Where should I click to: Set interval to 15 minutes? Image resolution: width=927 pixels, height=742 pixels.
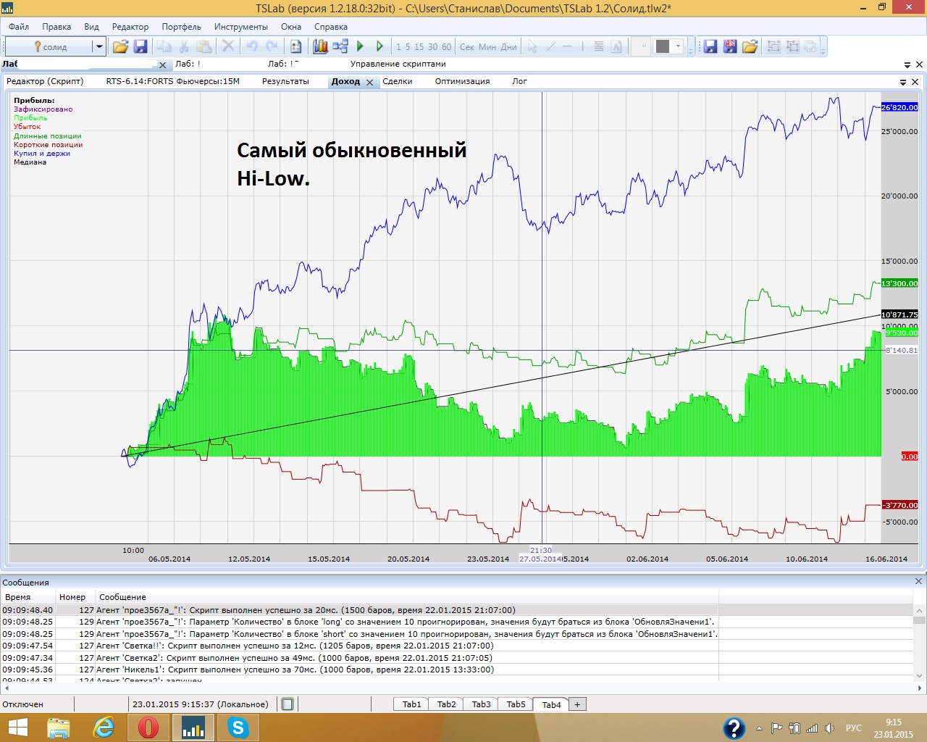coord(419,46)
